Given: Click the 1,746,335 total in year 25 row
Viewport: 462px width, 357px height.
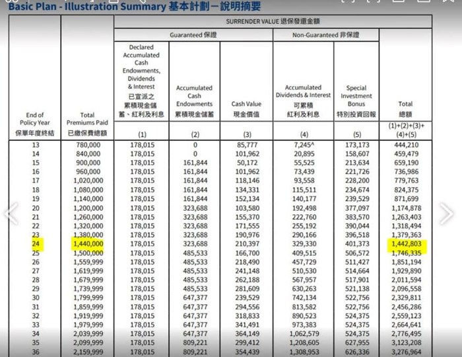Looking at the screenshot, I should click(406, 253).
